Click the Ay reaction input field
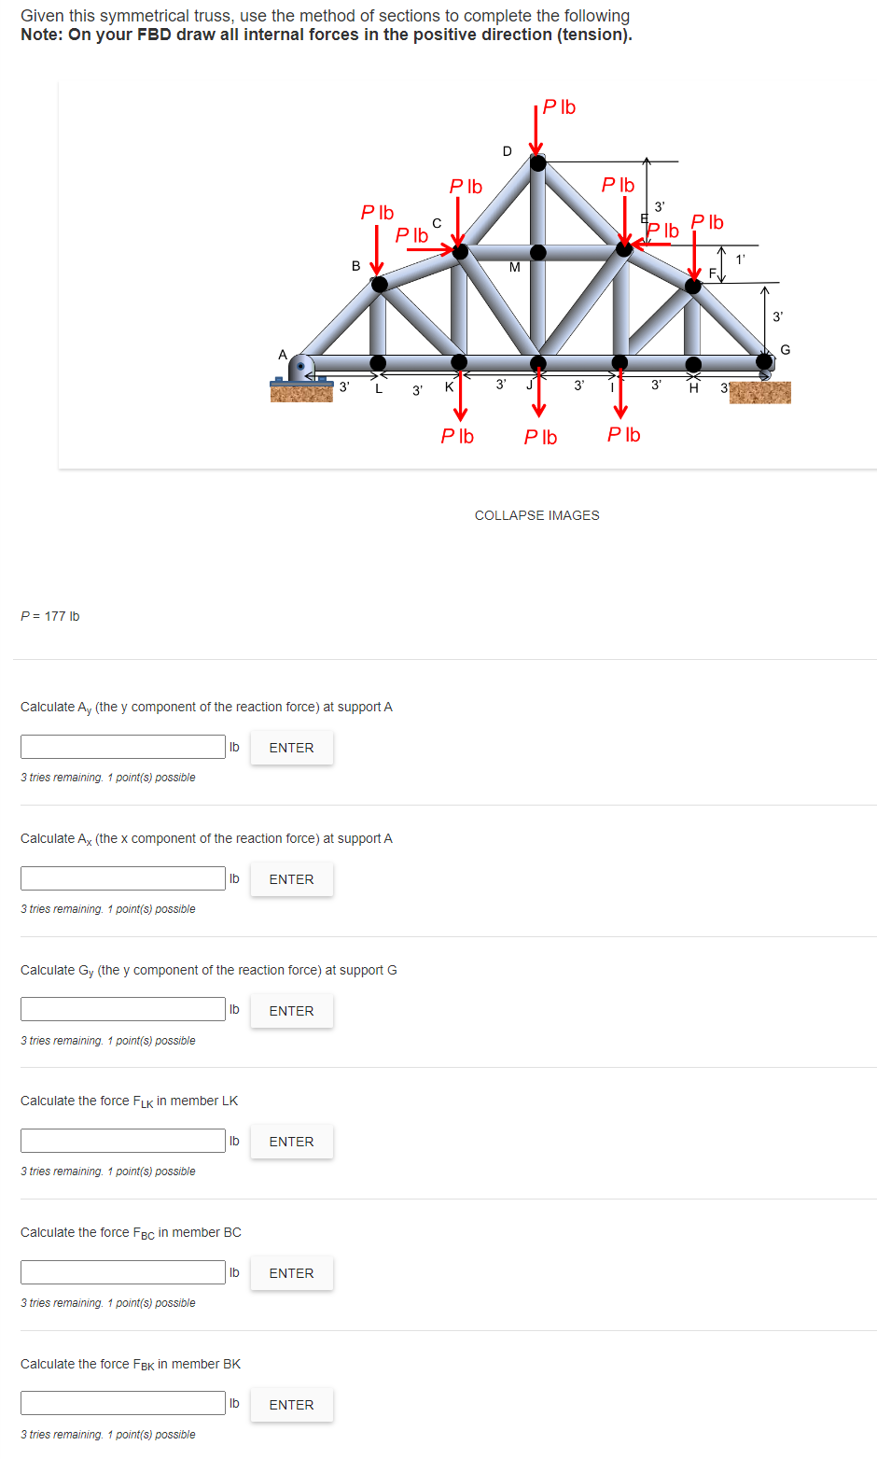This screenshot has width=877, height=1459. tap(122, 746)
